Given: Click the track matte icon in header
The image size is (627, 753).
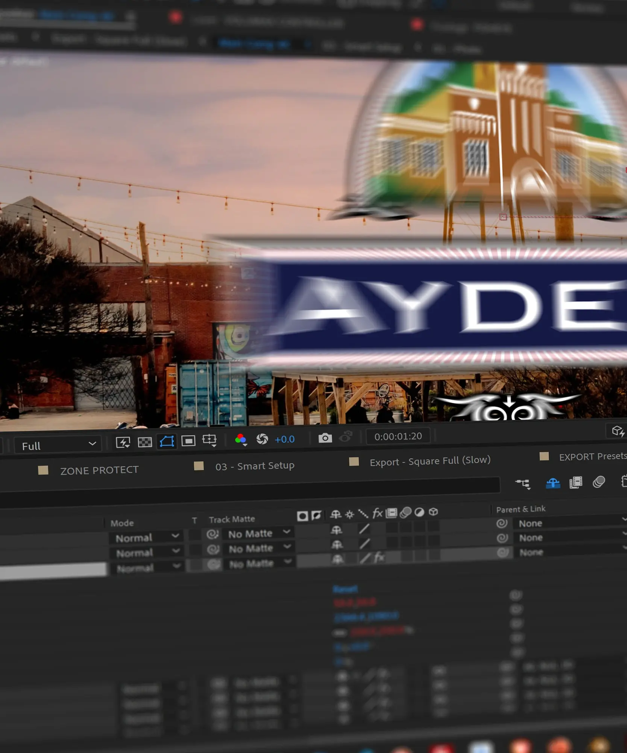Looking at the screenshot, I should tap(302, 516).
